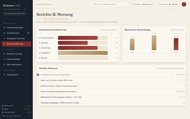
Task: Check Daten von 10 Kunden senden
Action: pos(38,80)
